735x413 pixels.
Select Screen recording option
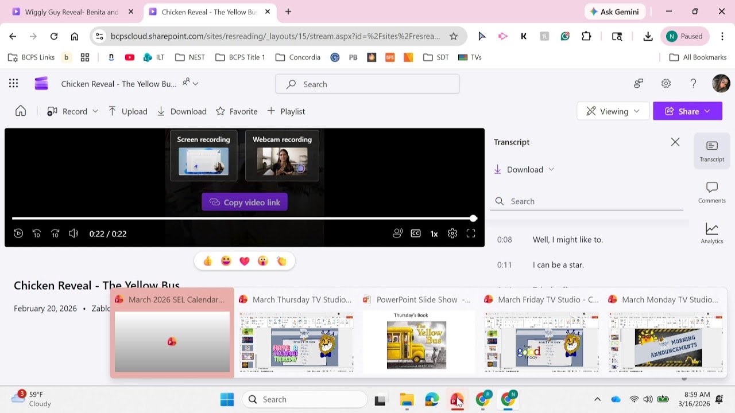203,155
